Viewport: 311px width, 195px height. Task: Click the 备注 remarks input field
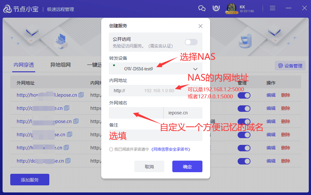point(156,135)
